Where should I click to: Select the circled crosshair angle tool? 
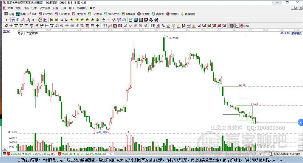click(62, 26)
